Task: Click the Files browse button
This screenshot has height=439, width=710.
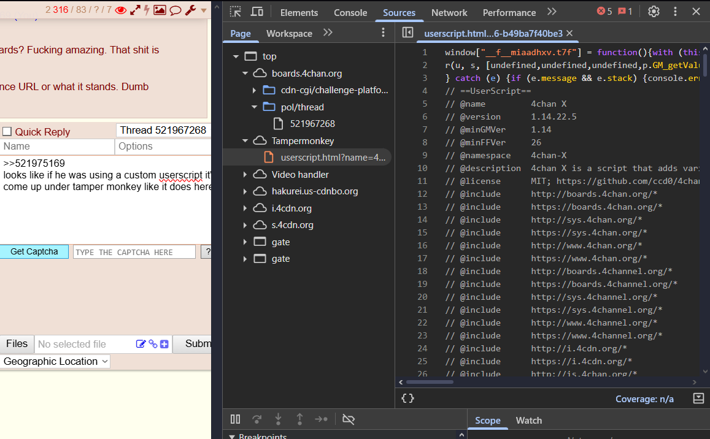Action: click(17, 344)
